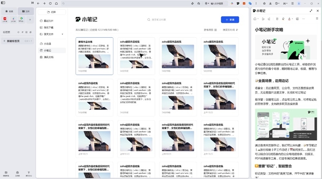Click the user profile avatar

pos(299,3)
